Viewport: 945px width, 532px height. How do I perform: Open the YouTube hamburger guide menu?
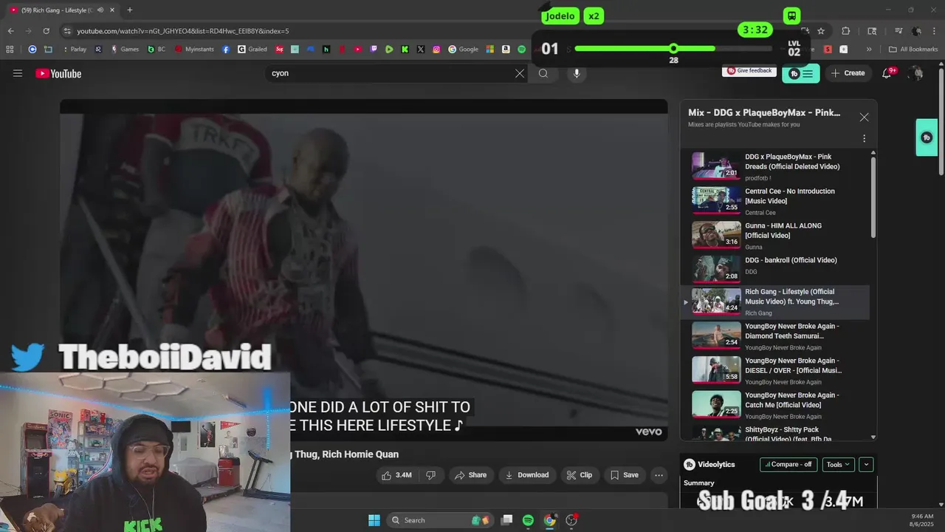click(18, 73)
